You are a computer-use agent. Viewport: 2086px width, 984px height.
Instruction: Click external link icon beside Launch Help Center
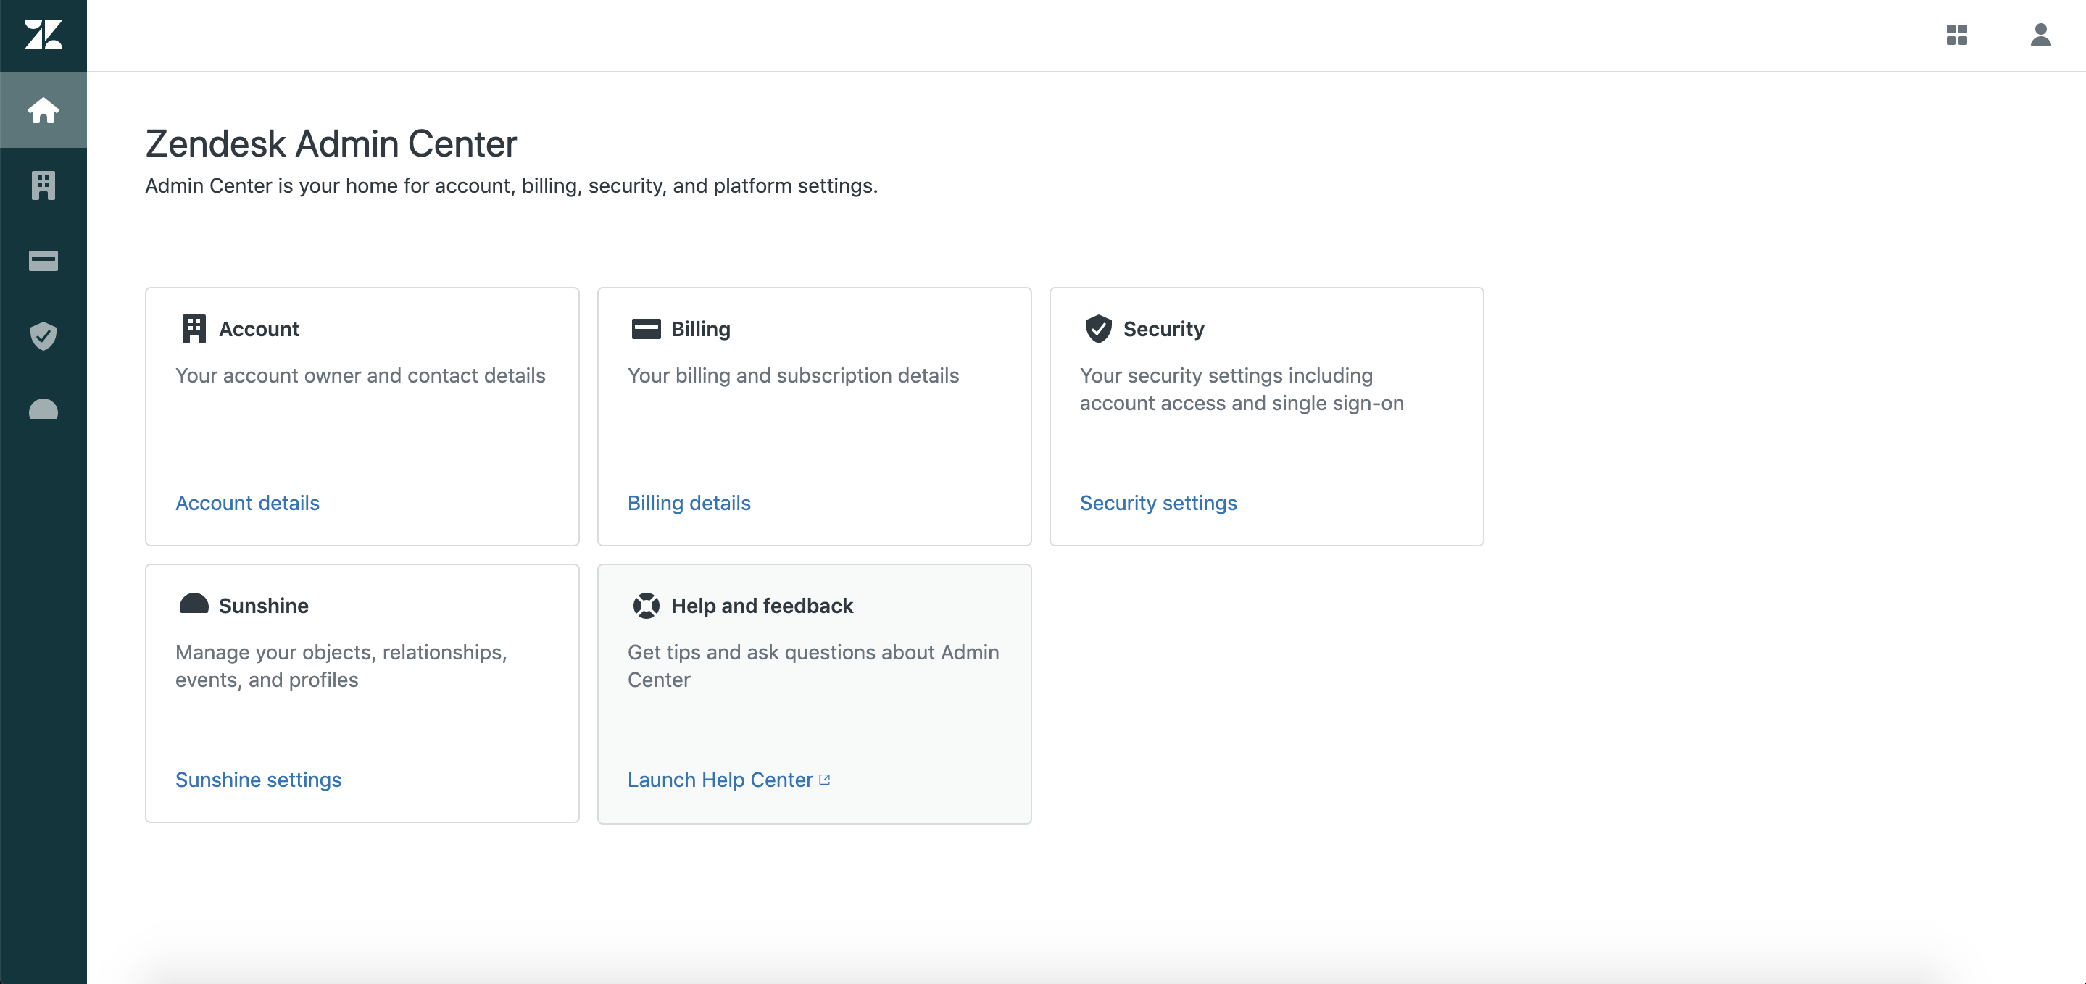(824, 780)
